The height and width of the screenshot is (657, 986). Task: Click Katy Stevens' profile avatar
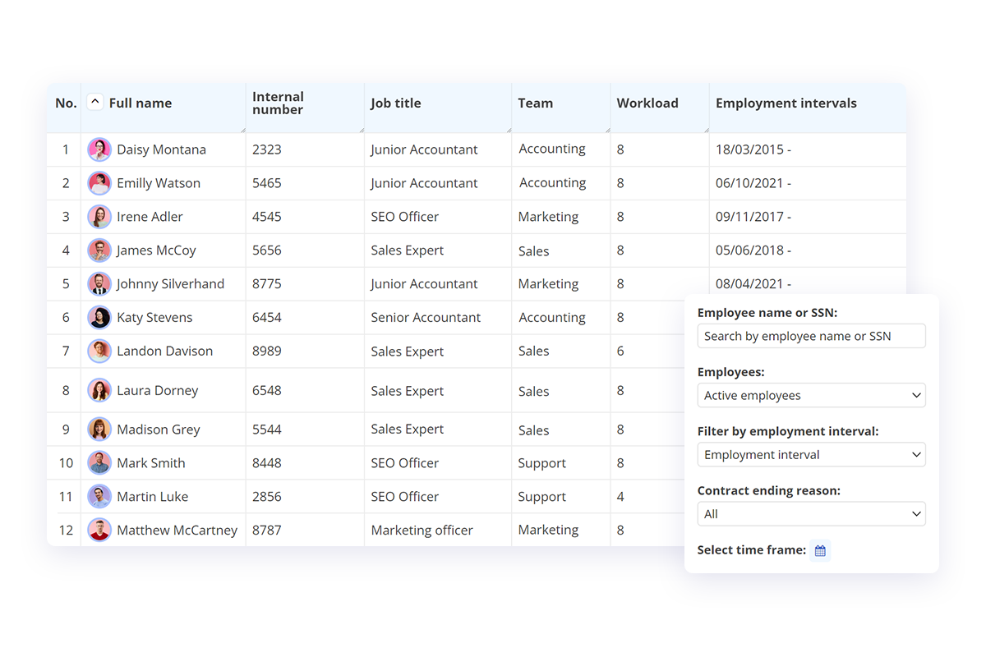coord(99,318)
